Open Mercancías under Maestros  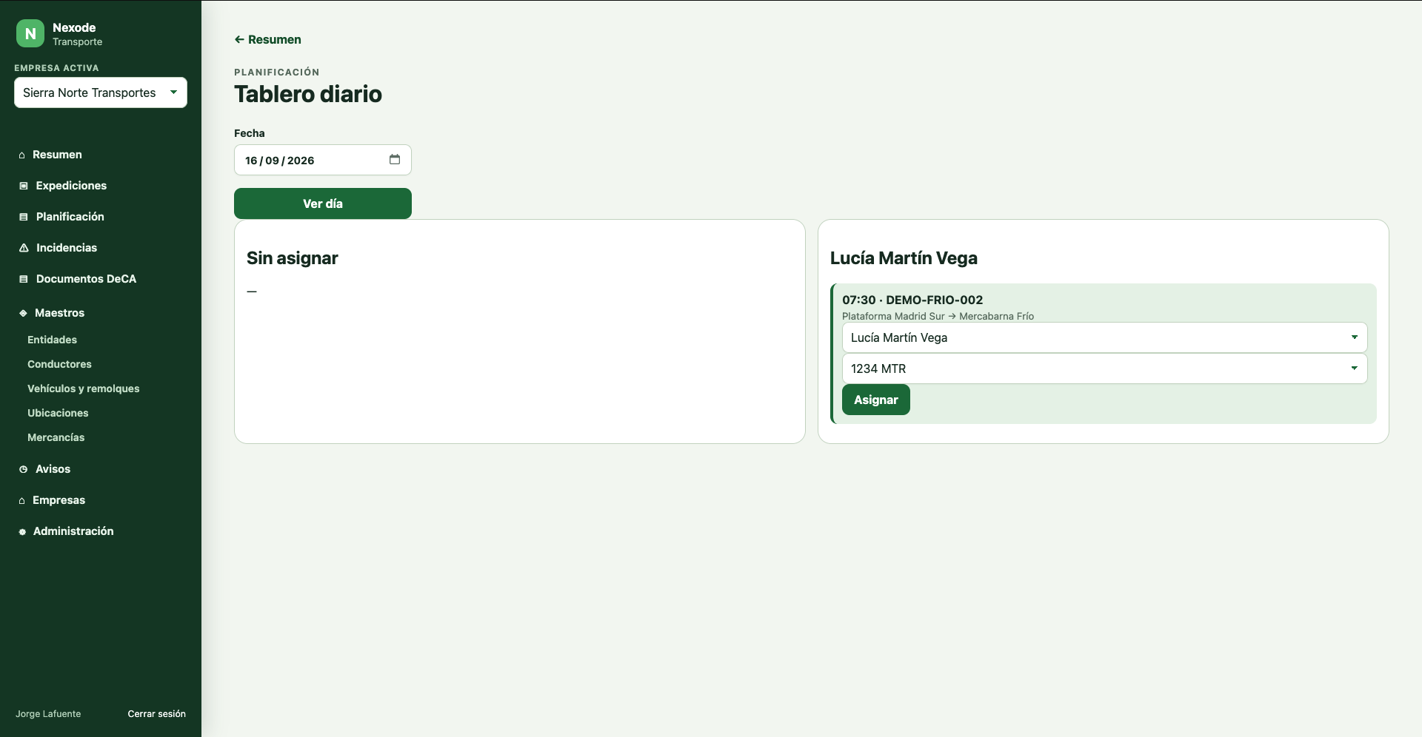(56, 437)
